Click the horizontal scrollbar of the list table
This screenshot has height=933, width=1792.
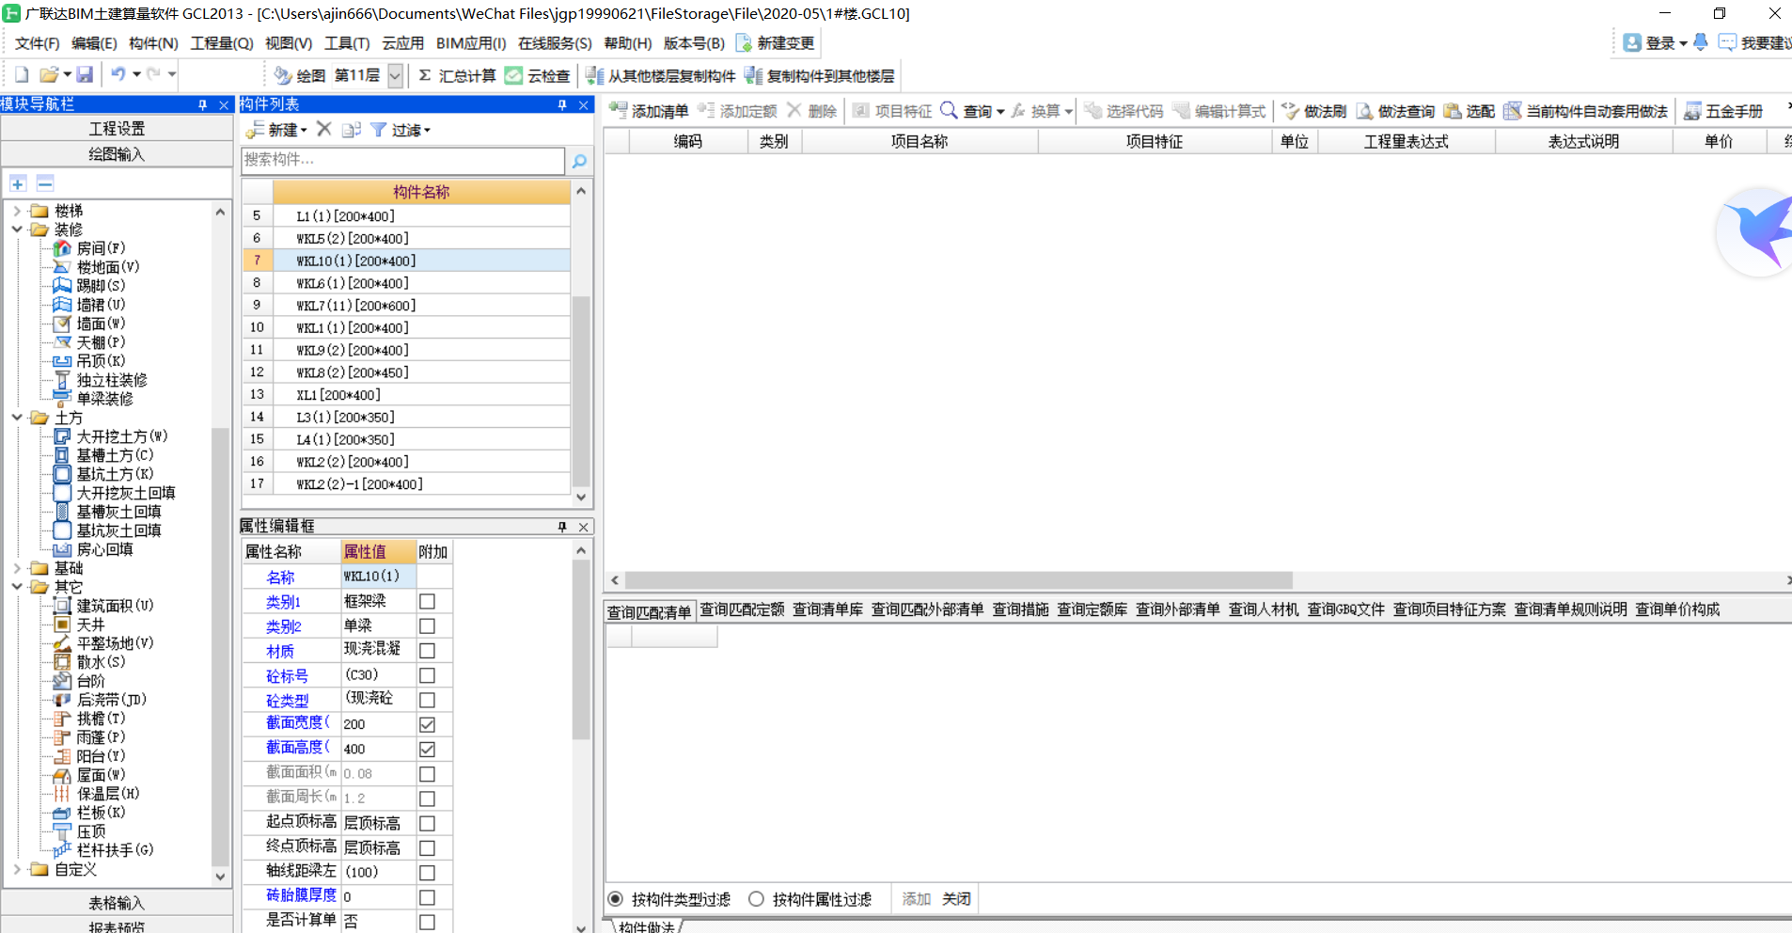pyautogui.click(x=959, y=580)
